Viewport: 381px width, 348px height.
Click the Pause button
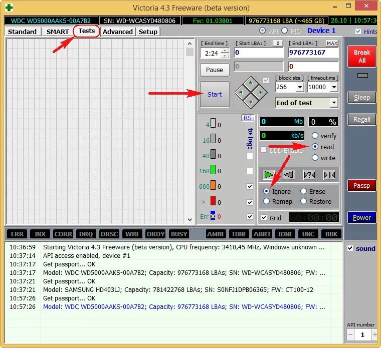tap(215, 70)
